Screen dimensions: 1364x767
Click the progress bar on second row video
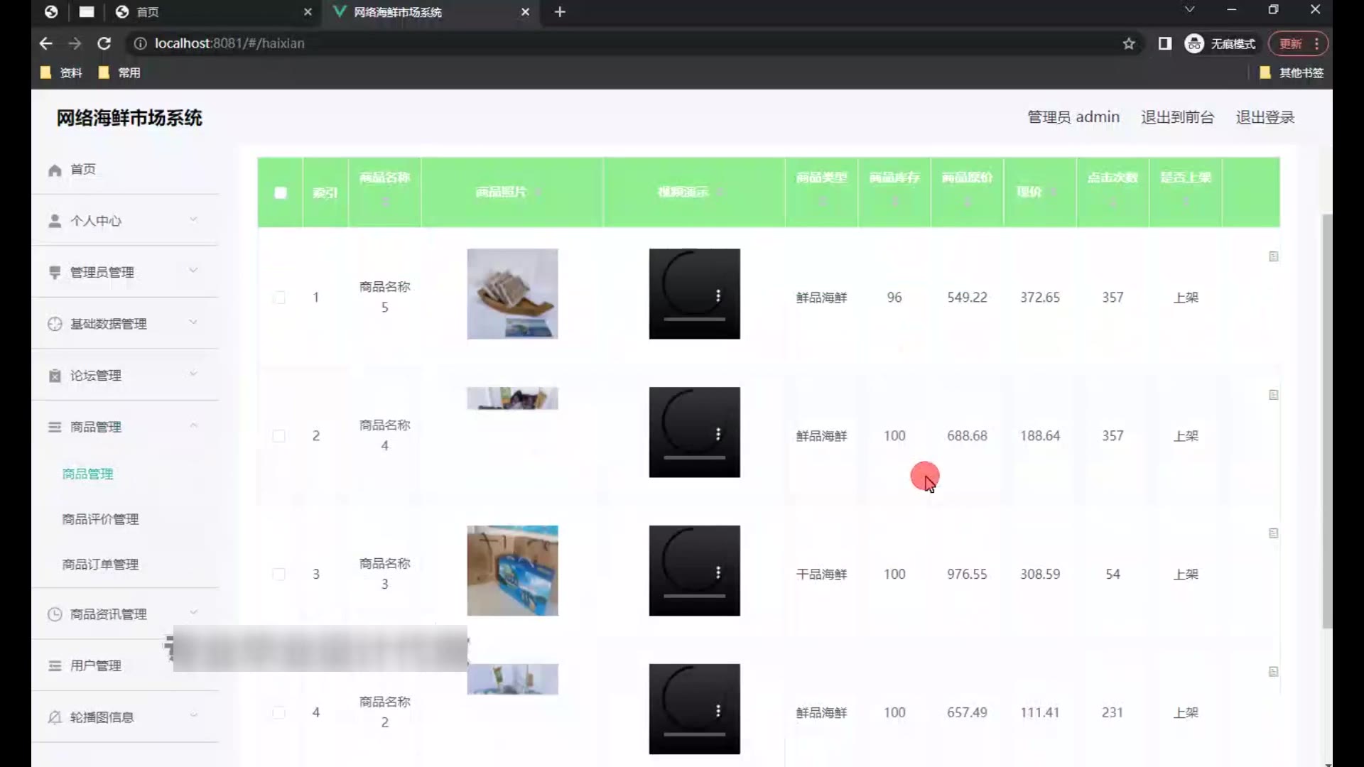[694, 458]
